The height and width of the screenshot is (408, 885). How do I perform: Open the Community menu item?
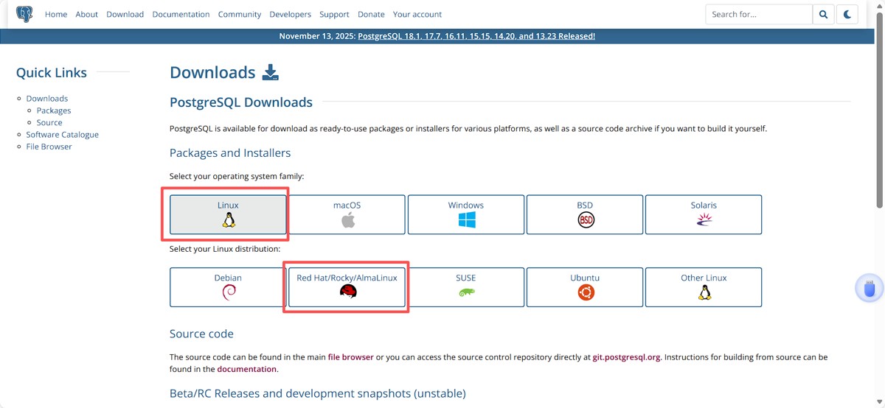[x=240, y=14]
